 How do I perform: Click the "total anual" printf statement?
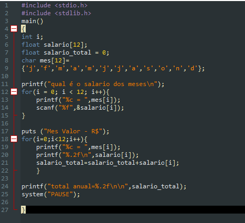(104, 186)
